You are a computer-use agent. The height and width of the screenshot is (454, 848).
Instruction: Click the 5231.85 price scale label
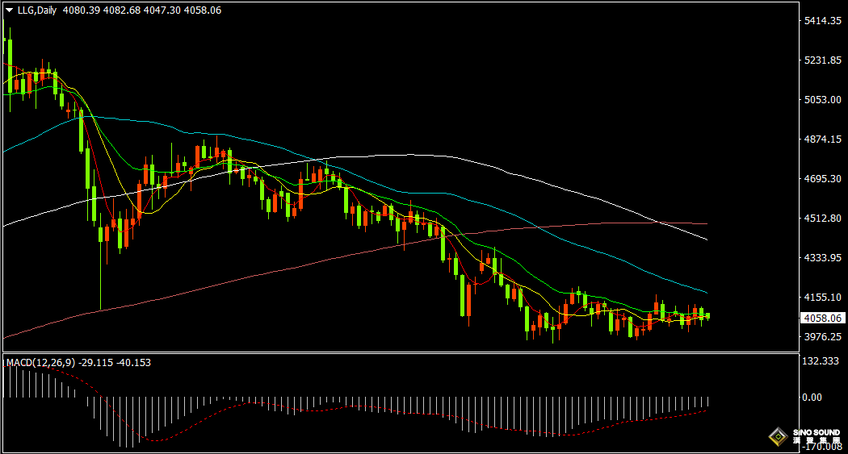[823, 60]
